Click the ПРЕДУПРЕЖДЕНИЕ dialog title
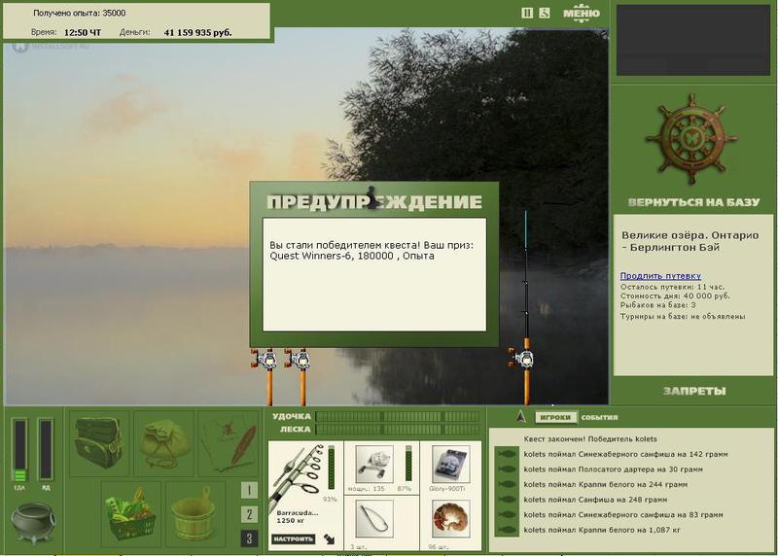The width and height of the screenshot is (778, 556). pyautogui.click(x=374, y=202)
